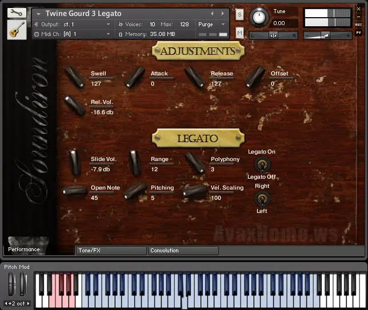The height and width of the screenshot is (310, 368).
Task: Flip the Right/Left switch
Action: click(262, 199)
